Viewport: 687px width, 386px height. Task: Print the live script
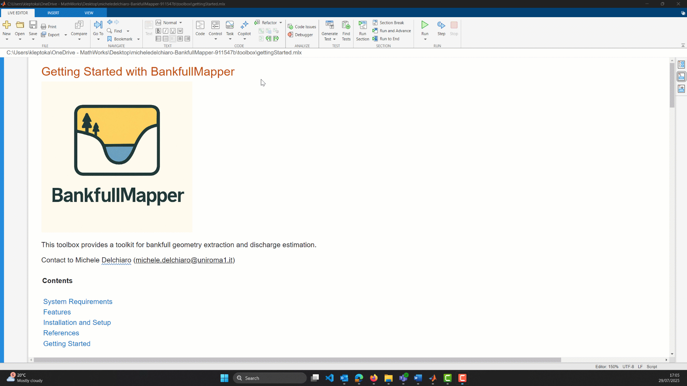click(x=49, y=27)
